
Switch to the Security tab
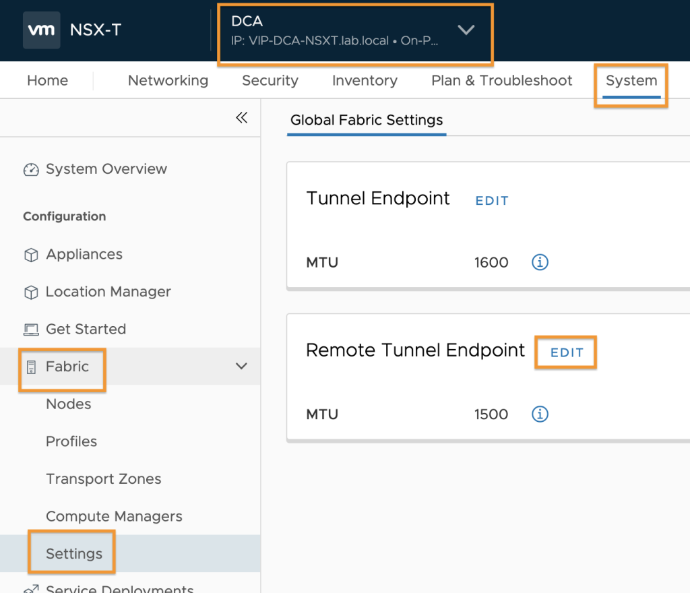click(270, 80)
